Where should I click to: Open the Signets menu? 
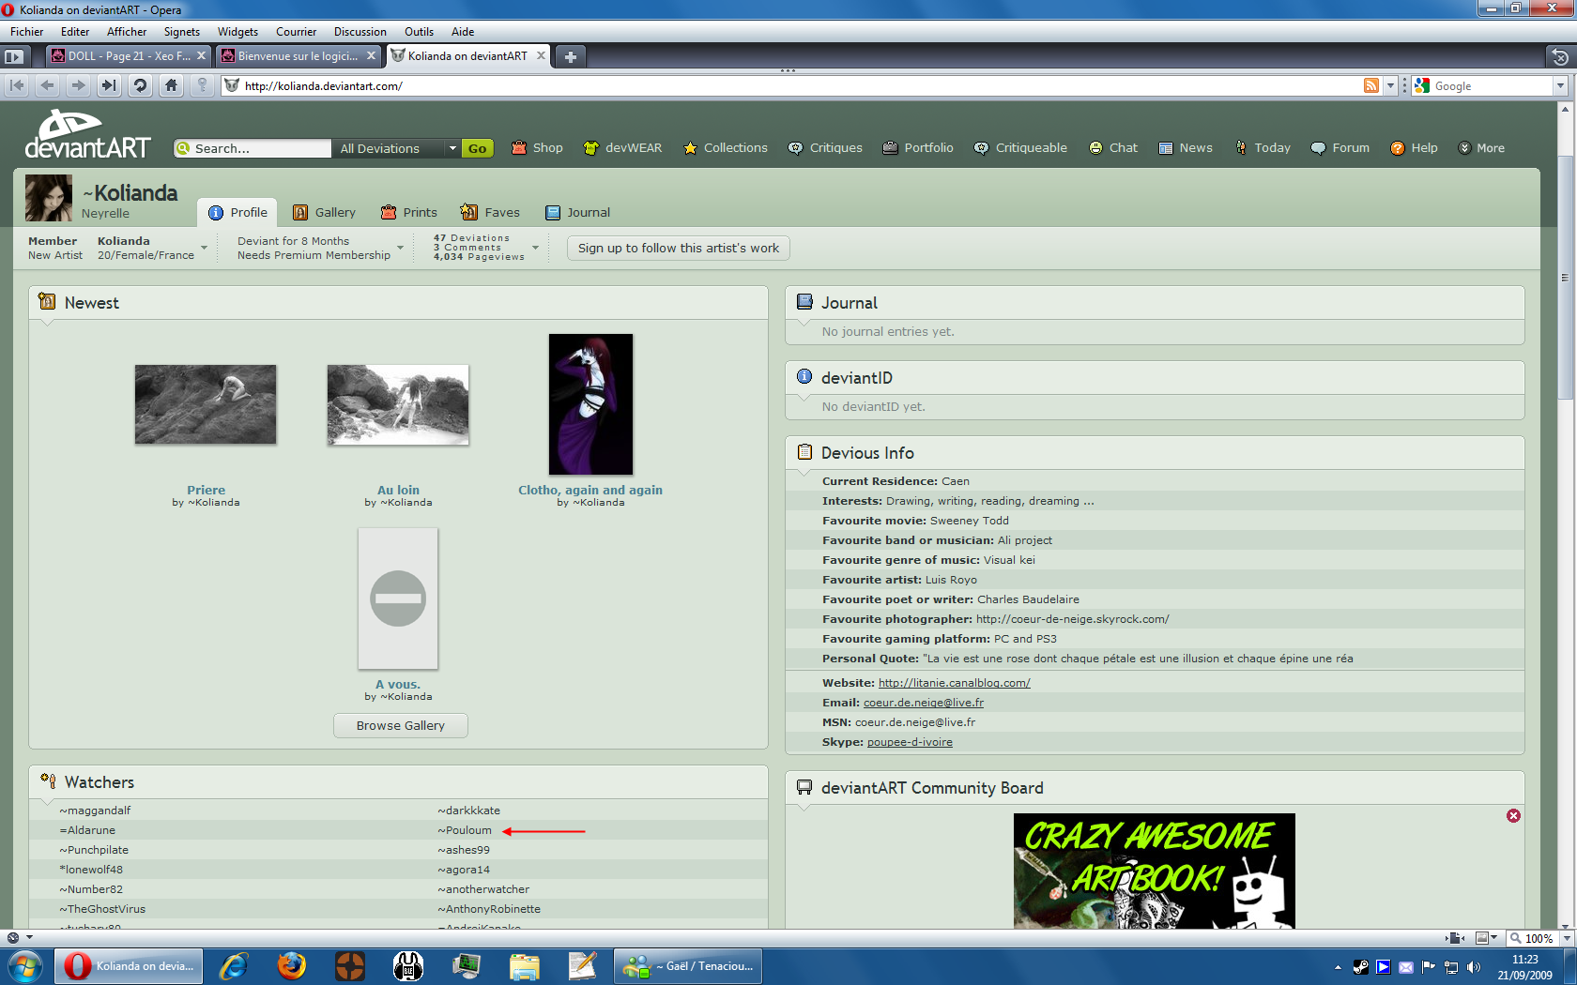coord(181,31)
